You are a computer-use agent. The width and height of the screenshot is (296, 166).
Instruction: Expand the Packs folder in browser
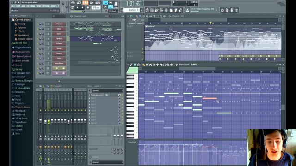click(x=18, y=100)
